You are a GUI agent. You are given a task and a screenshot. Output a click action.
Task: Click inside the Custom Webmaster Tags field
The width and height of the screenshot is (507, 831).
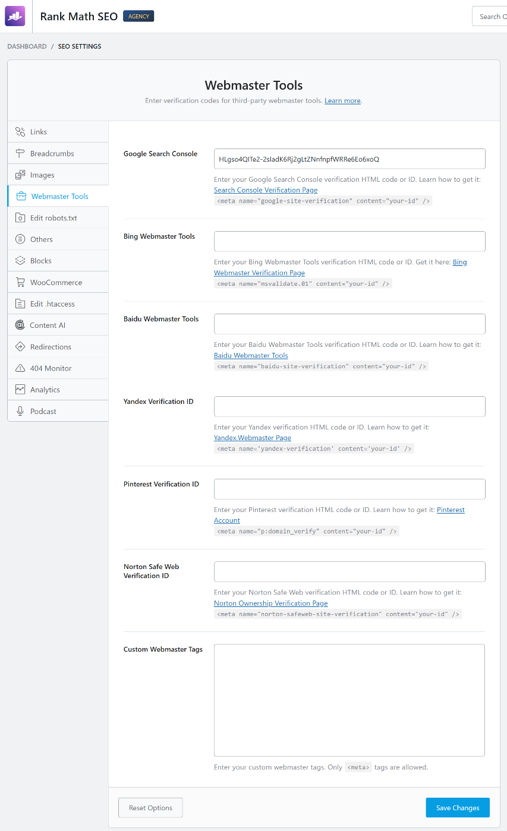[349, 700]
